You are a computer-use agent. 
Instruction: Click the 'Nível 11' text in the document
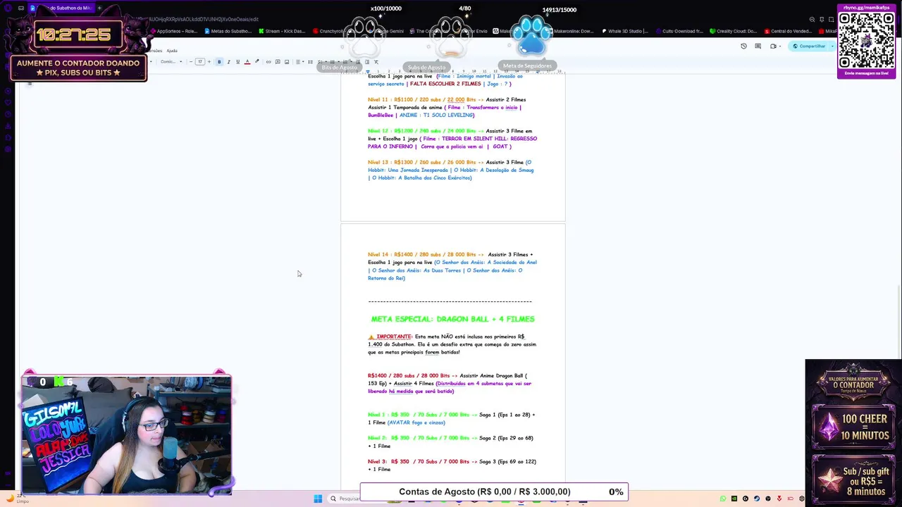click(378, 99)
